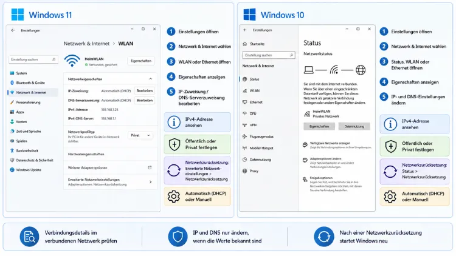
Task: Click 'Nach einer Netzwerkzurücksetzung startet Windows neu' text
Action: coord(381,237)
